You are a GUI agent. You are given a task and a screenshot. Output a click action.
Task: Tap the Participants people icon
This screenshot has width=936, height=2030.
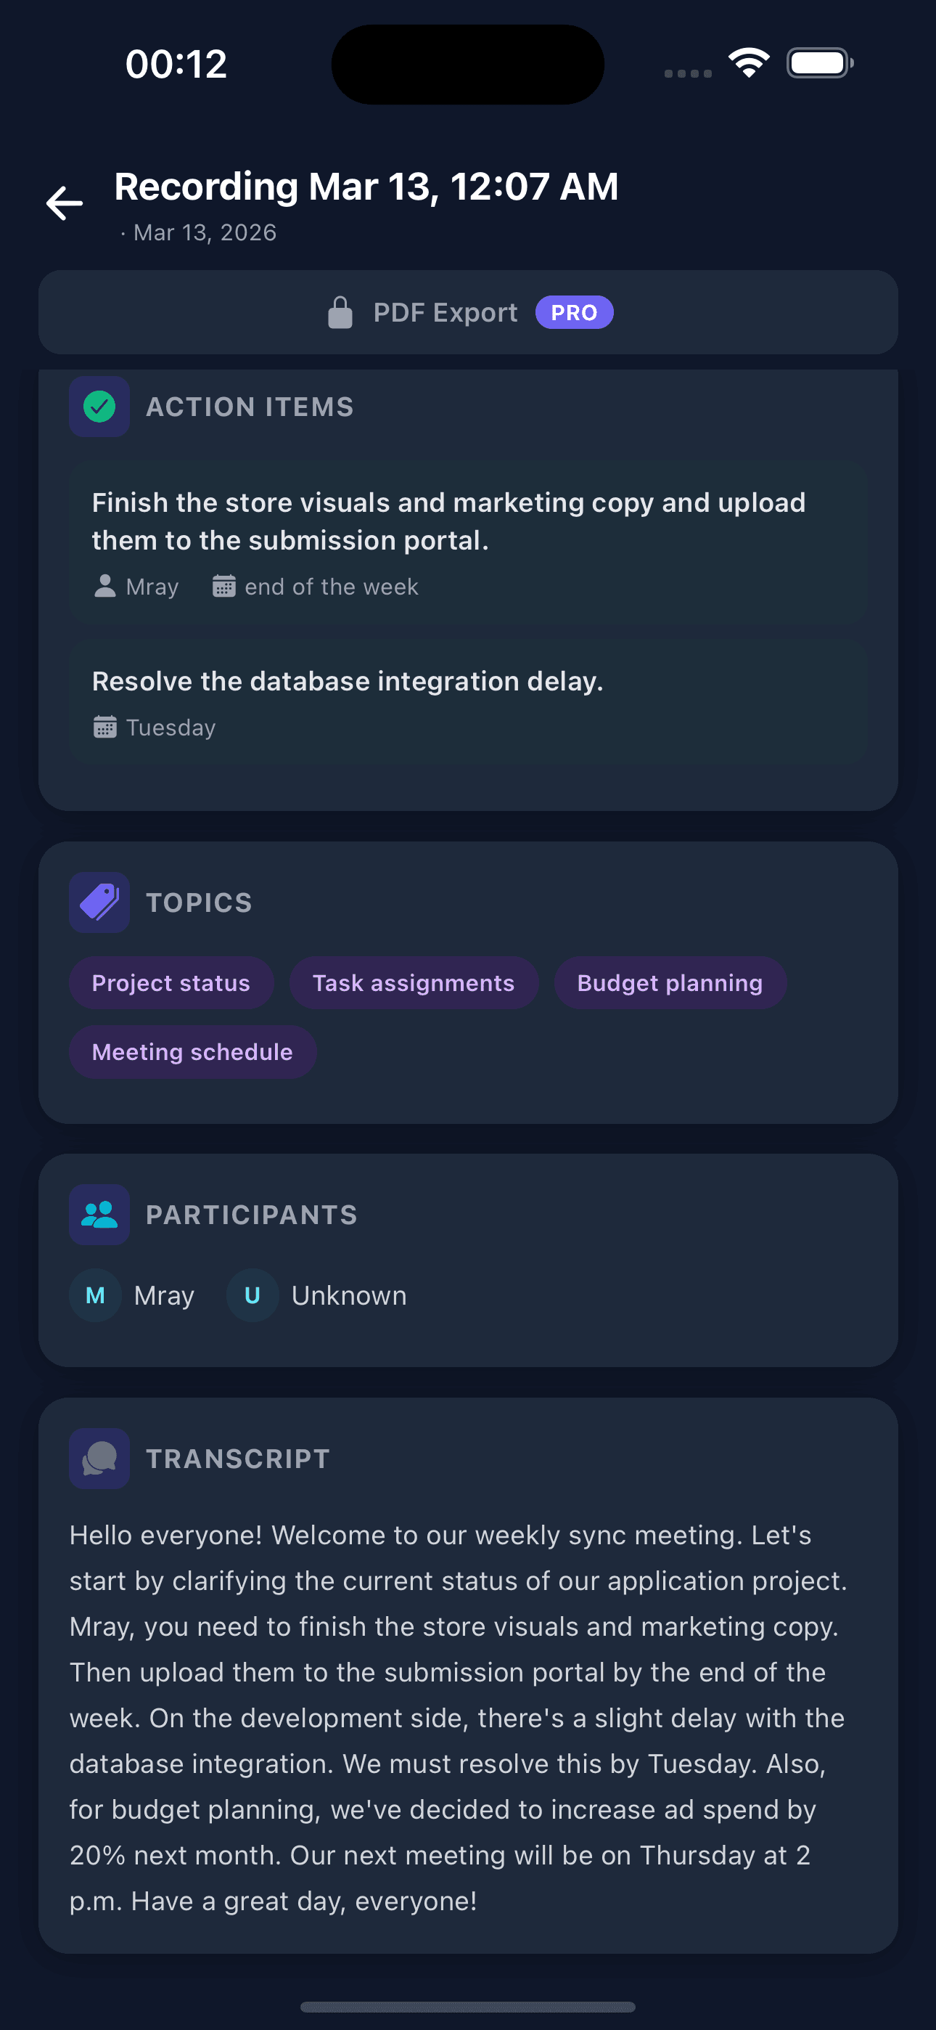click(99, 1215)
